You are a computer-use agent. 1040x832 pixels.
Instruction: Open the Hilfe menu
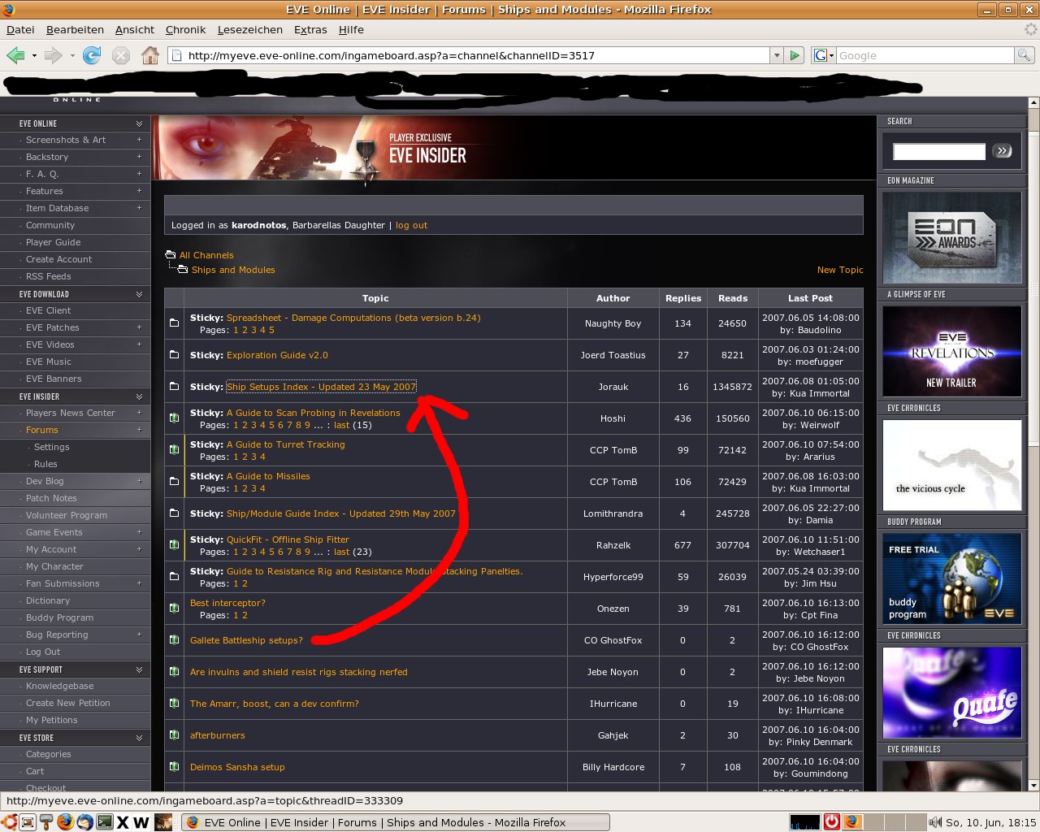coord(351,29)
